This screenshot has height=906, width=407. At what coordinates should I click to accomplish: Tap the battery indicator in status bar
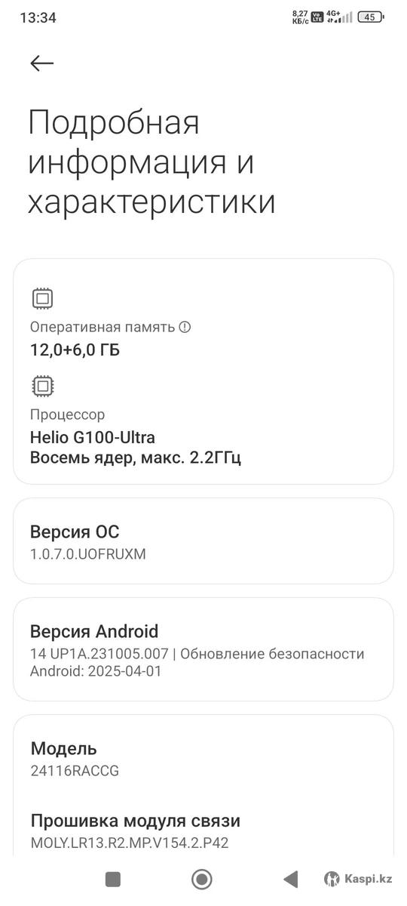[x=371, y=17]
